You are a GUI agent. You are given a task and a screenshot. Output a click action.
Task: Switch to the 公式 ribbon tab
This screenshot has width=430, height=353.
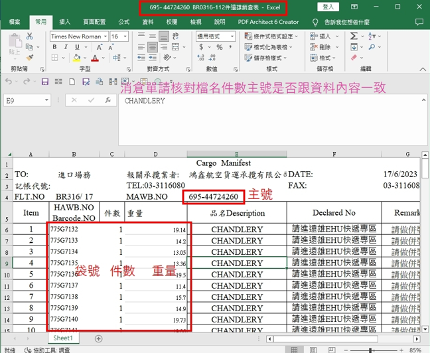pyautogui.click(x=123, y=21)
